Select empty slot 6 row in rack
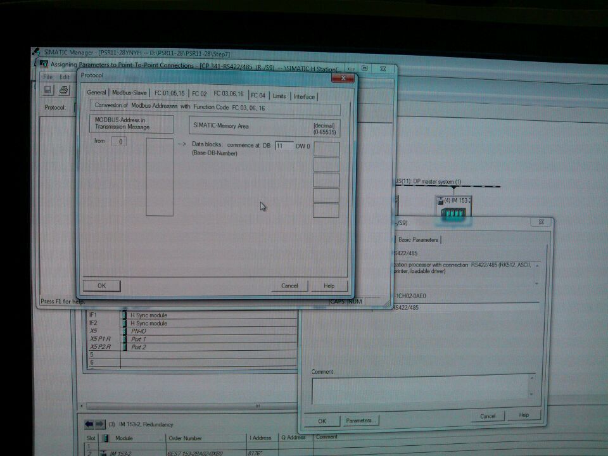The height and width of the screenshot is (456, 608). [x=191, y=362]
